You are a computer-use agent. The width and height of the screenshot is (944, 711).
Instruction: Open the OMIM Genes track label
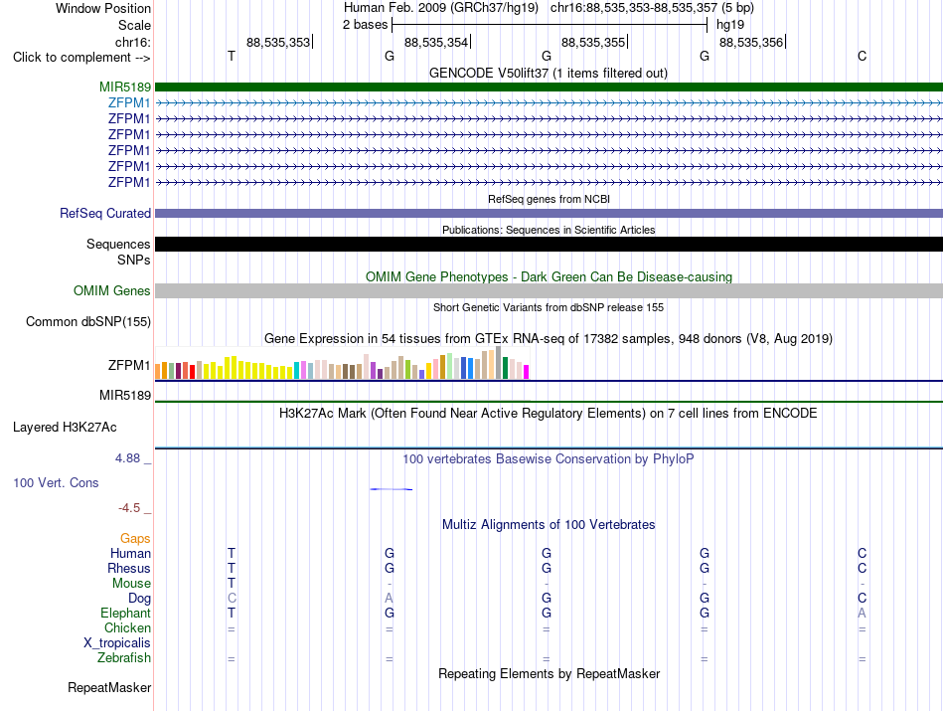(x=112, y=291)
